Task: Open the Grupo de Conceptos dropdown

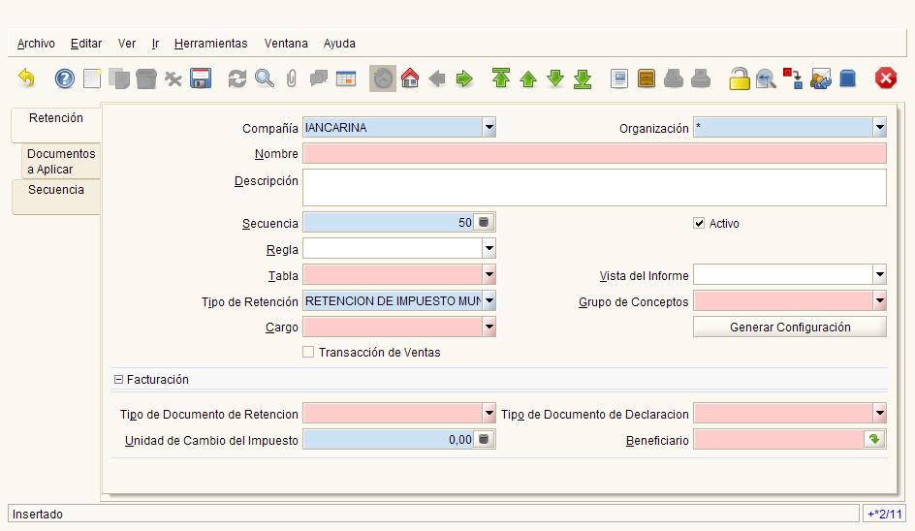Action: pos(880,301)
